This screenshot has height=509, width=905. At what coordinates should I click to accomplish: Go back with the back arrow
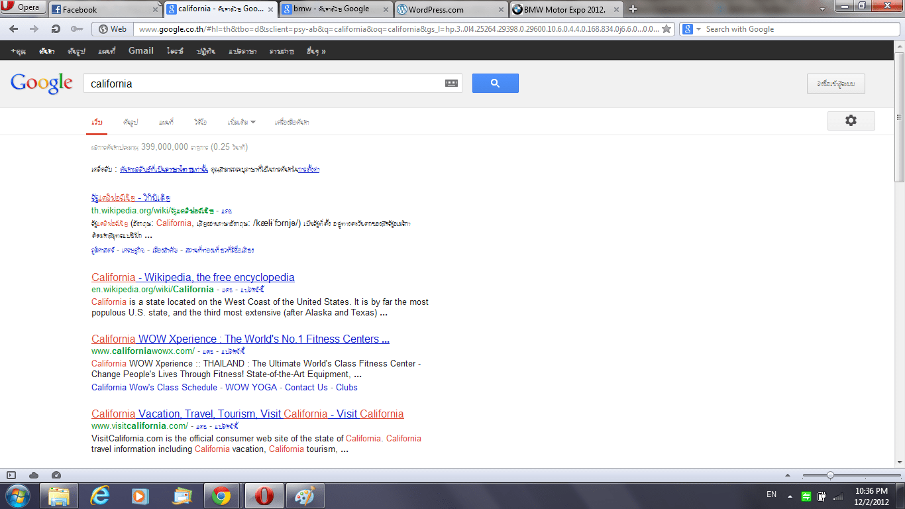pyautogui.click(x=14, y=29)
